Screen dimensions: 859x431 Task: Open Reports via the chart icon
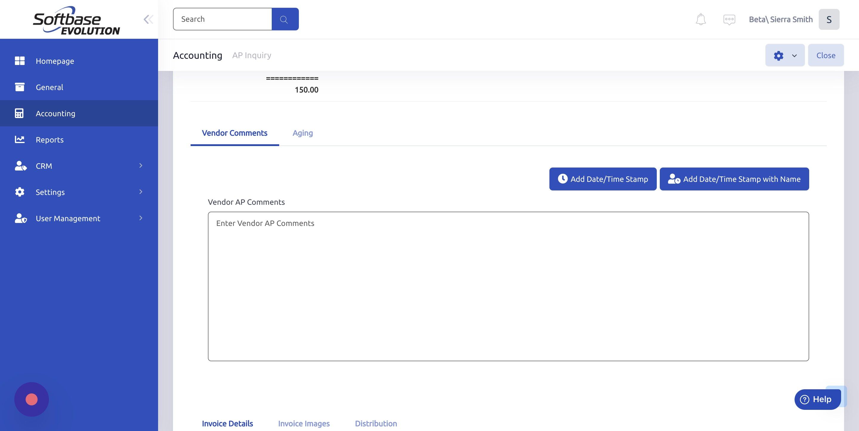click(x=20, y=139)
